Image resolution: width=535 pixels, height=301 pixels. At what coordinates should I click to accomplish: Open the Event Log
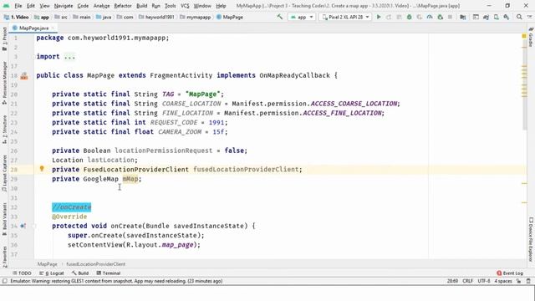(x=510, y=273)
